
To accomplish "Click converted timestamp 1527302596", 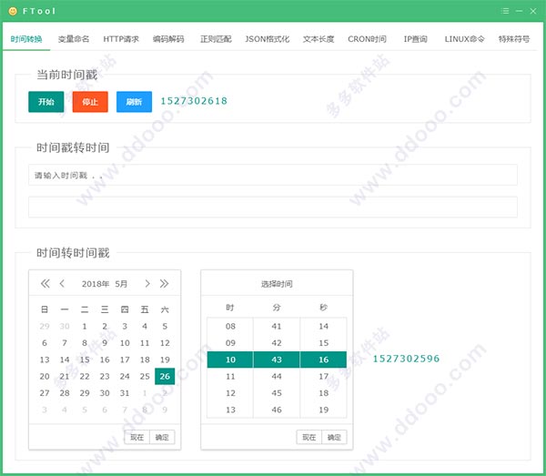I will (x=406, y=359).
